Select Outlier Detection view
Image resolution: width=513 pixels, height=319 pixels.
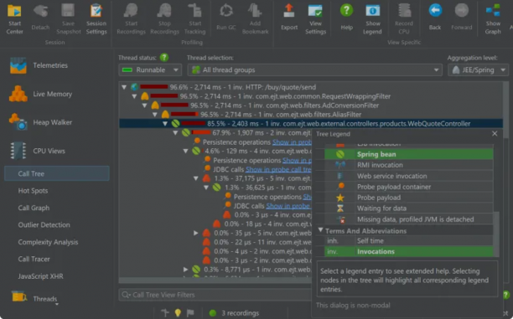(44, 225)
